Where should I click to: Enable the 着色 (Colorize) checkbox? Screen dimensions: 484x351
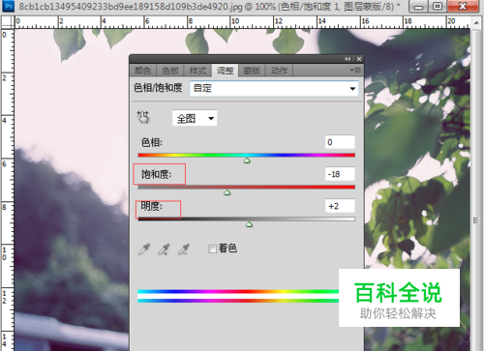[212, 249]
